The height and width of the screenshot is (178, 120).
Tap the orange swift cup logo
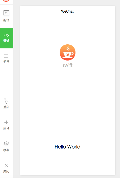[67, 52]
